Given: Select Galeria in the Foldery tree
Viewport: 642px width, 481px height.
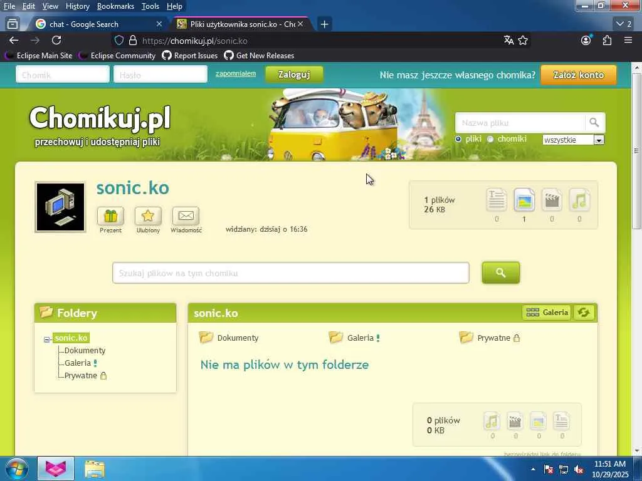Looking at the screenshot, I should (78, 363).
